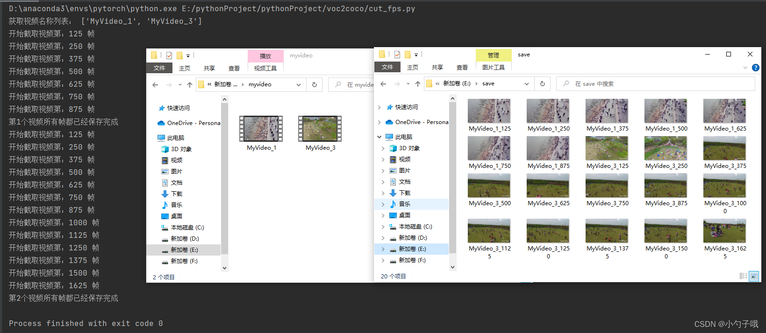766x333 pixels.
Task: Click the refresh button in the myvideo window
Action: [315, 85]
